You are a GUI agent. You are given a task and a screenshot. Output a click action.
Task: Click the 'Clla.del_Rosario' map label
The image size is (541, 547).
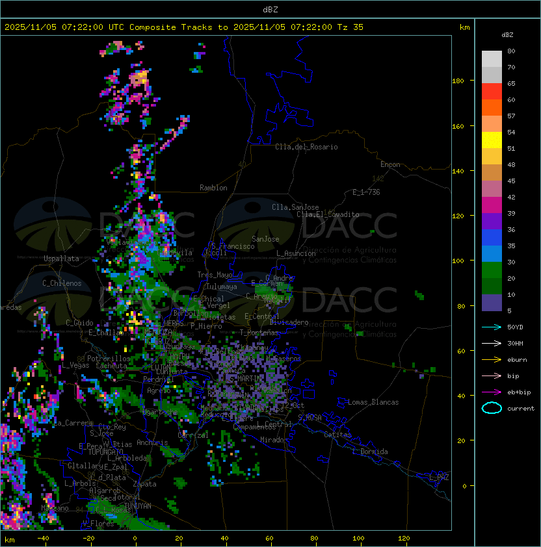click(x=306, y=147)
